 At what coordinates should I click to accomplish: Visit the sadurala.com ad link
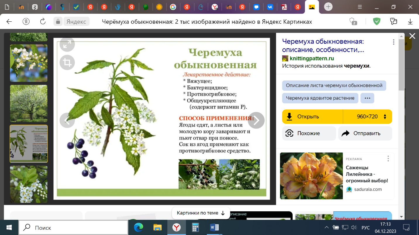(368, 189)
